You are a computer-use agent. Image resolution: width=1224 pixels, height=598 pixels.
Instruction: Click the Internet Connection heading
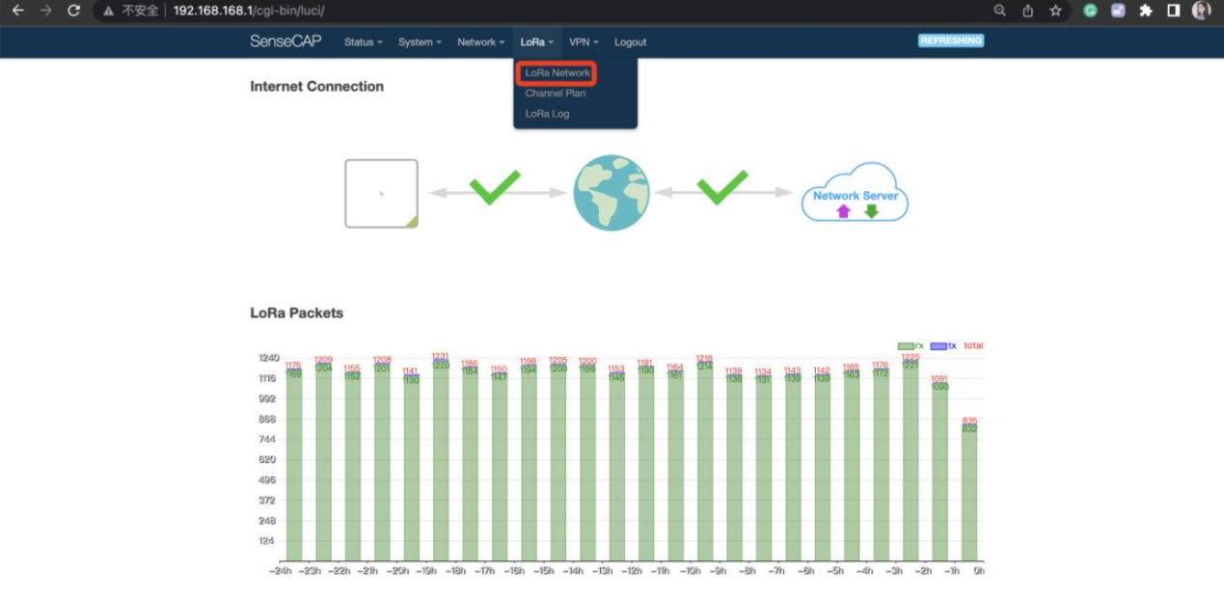point(316,86)
